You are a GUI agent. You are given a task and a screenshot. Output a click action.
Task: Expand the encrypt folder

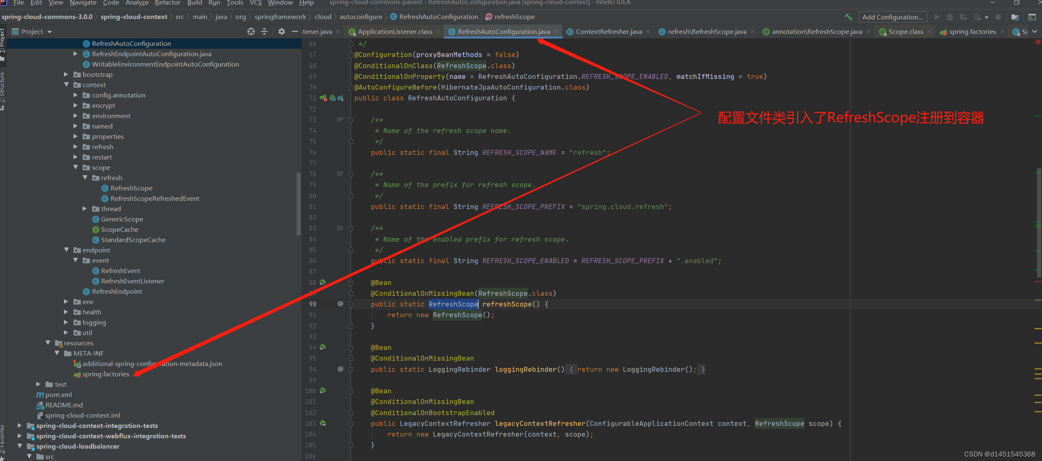[x=76, y=105]
